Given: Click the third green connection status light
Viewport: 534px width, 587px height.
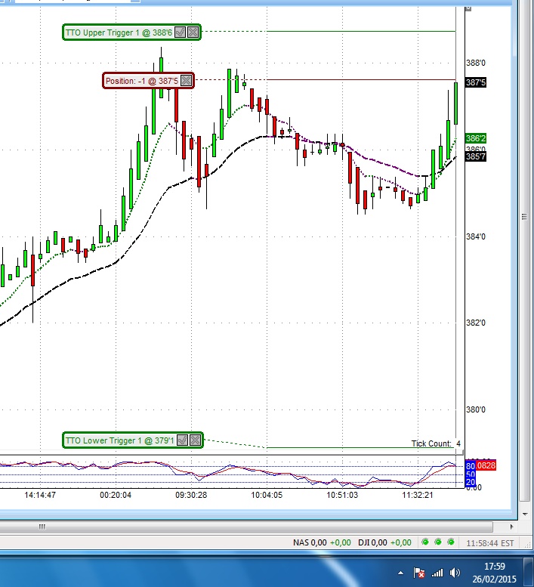Looking at the screenshot, I should tap(451, 542).
